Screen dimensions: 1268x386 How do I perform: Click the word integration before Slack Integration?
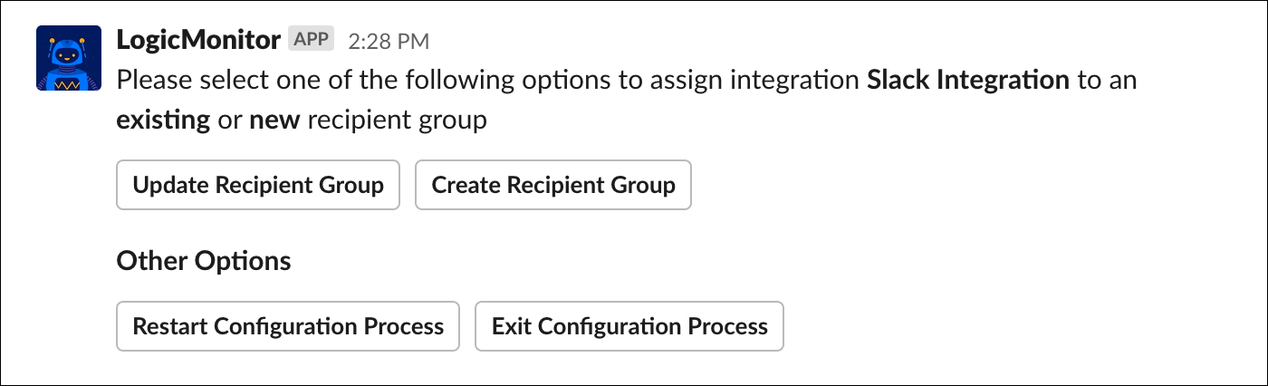(x=783, y=80)
